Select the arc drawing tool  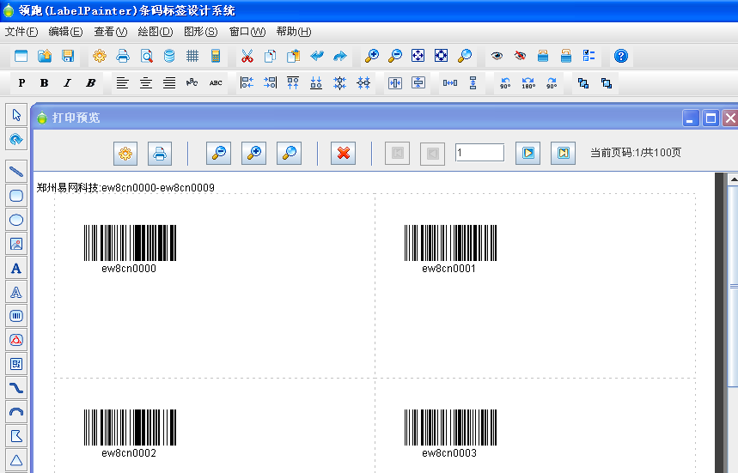[x=16, y=412]
